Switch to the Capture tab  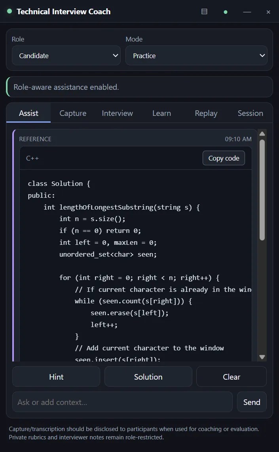coord(73,113)
